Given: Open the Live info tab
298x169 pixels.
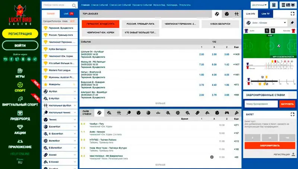Looking at the screenshot, I should coord(250,13).
